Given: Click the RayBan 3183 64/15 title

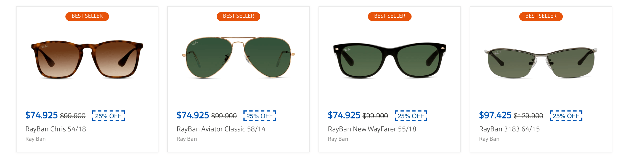Looking at the screenshot, I should point(509,129).
